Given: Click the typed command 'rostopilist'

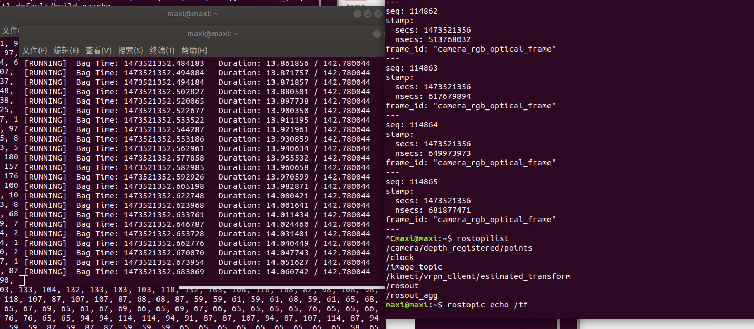Looking at the screenshot, I should click(483, 238).
